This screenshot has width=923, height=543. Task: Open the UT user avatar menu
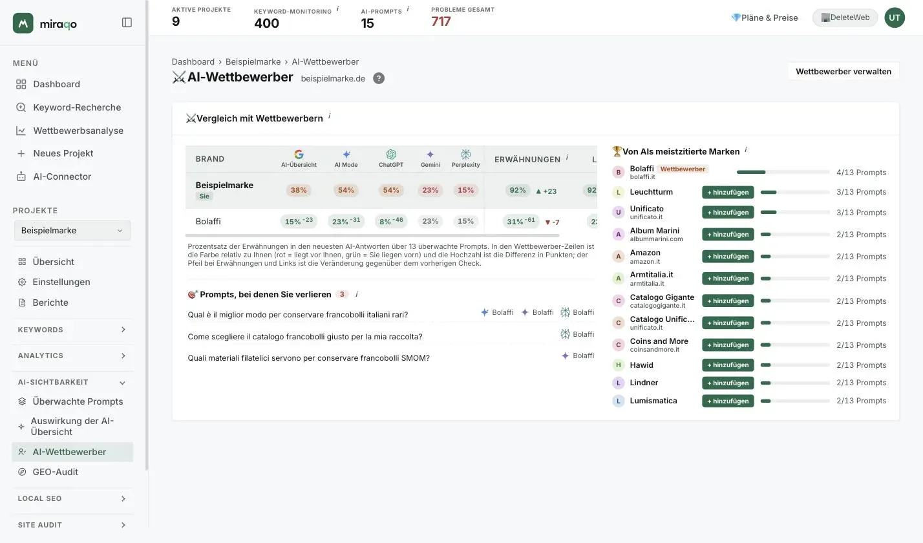(895, 17)
